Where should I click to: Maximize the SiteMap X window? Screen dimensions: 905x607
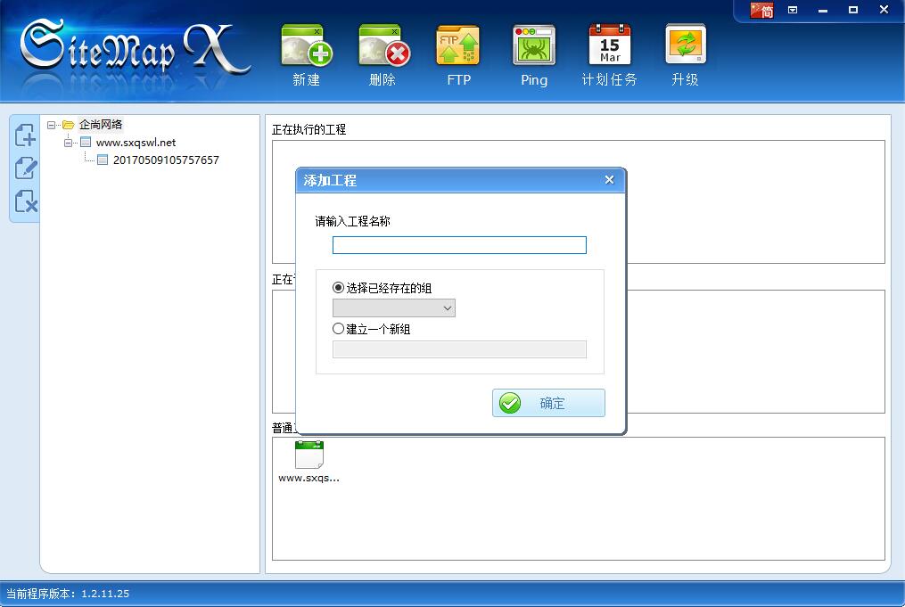point(853,10)
